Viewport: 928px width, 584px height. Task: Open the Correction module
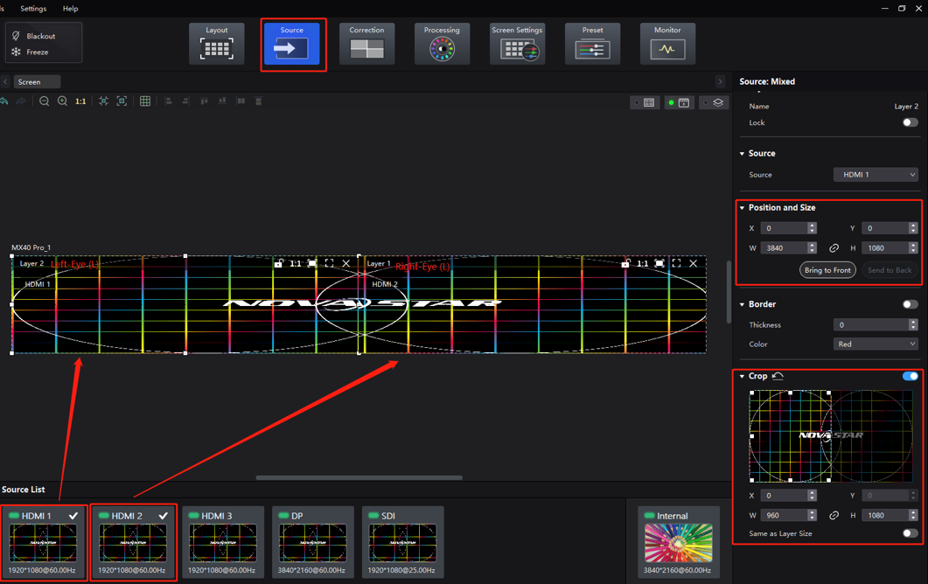367,43
